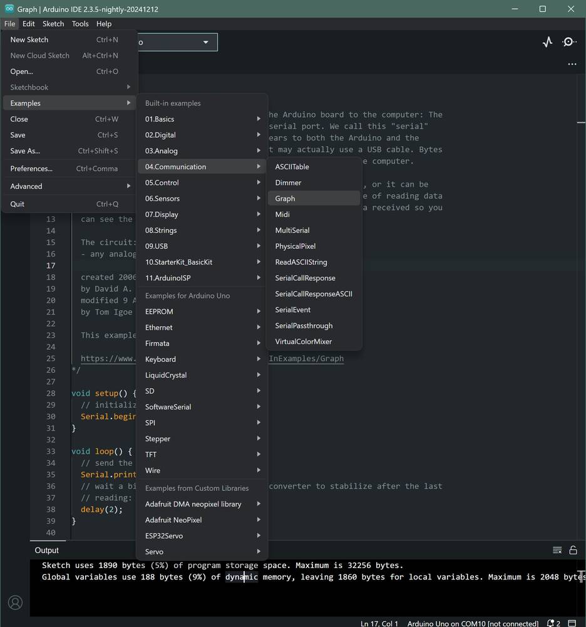Open the Tools menu
The height and width of the screenshot is (627, 586).
pyautogui.click(x=80, y=24)
